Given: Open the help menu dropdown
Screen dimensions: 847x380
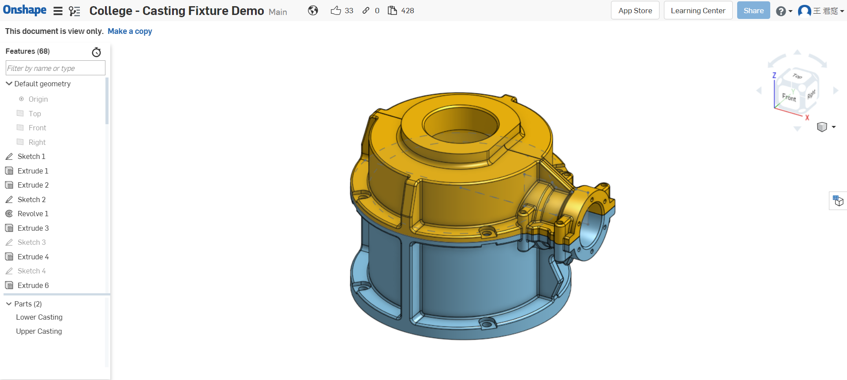Looking at the screenshot, I should pyautogui.click(x=784, y=11).
